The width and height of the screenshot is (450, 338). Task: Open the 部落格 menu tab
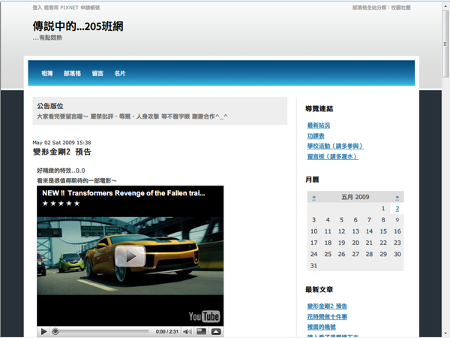[72, 74]
